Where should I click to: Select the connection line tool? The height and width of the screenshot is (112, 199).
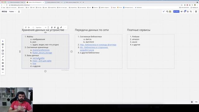coord(3,57)
